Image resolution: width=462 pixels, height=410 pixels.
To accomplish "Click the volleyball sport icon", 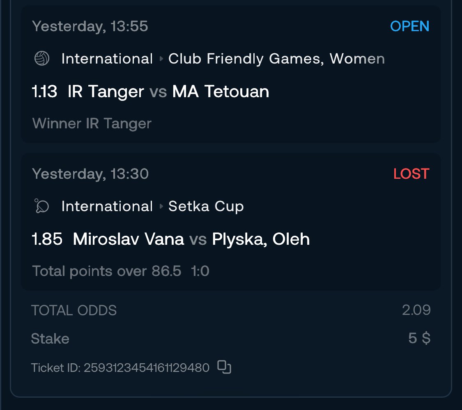I will tap(41, 59).
